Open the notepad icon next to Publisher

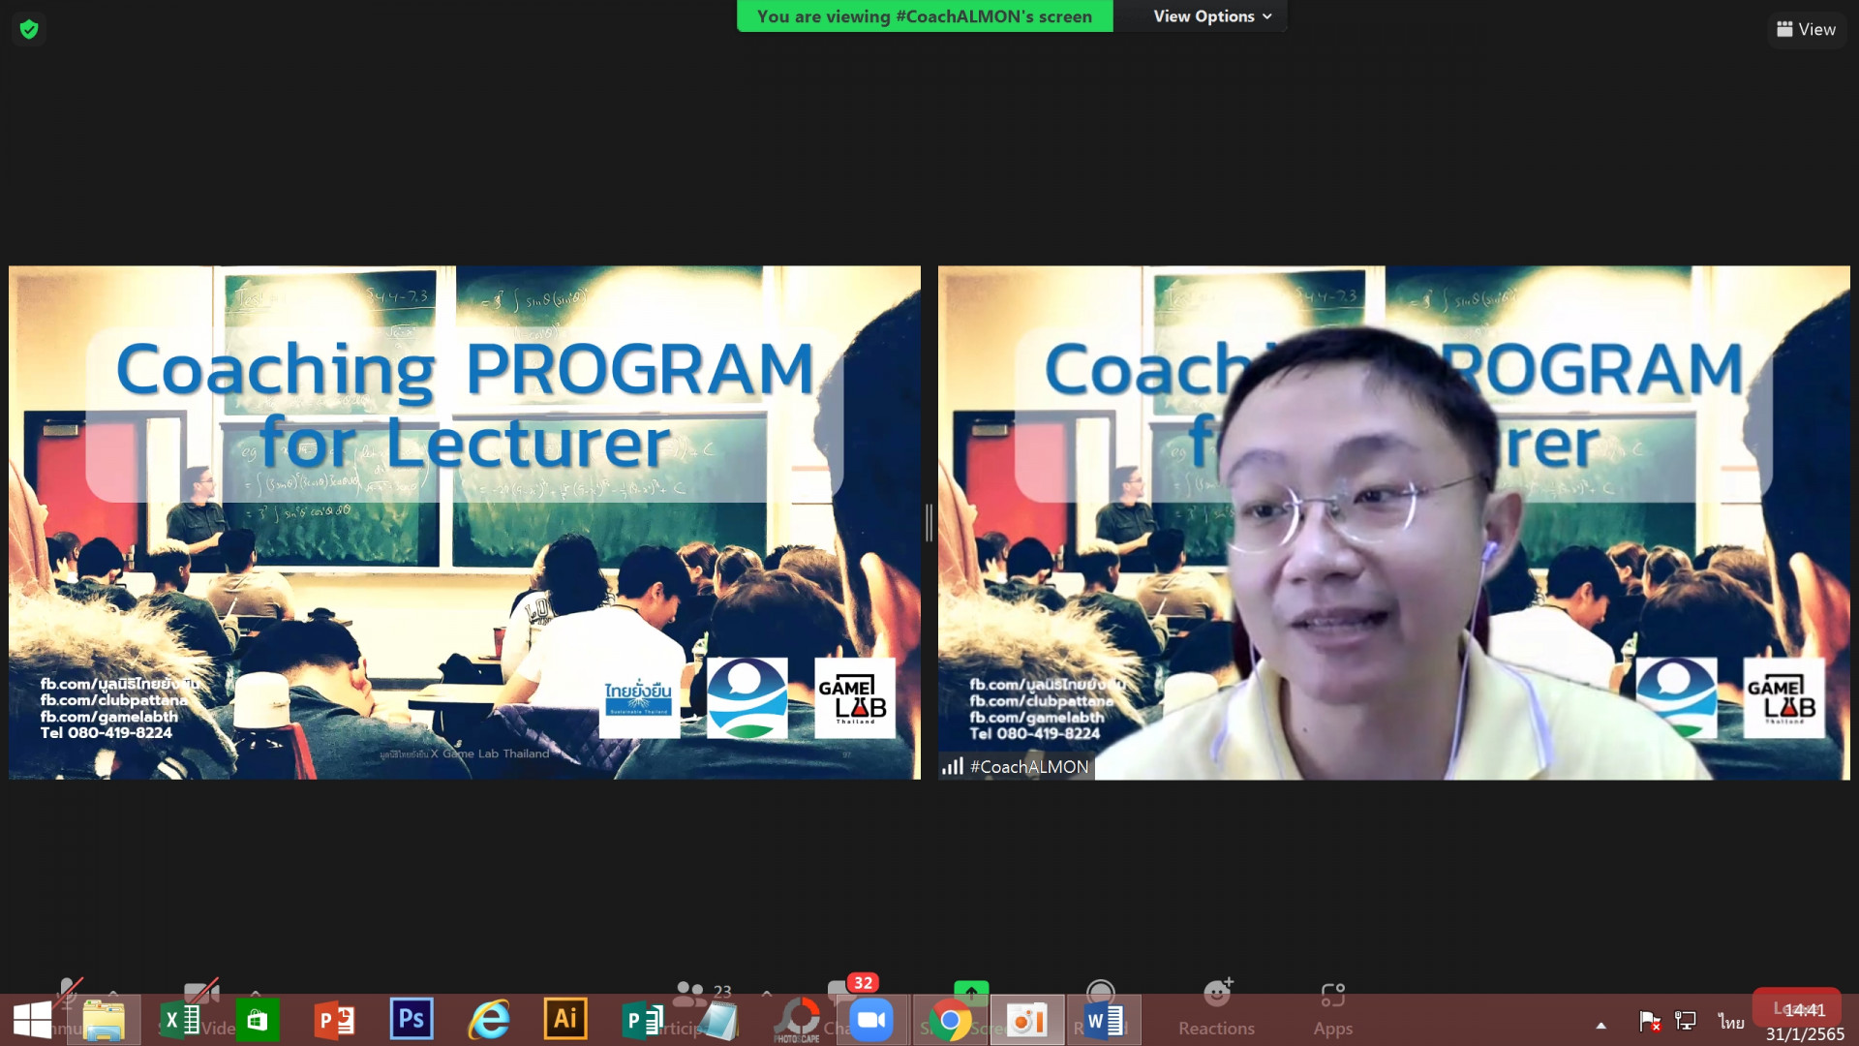click(x=718, y=1021)
